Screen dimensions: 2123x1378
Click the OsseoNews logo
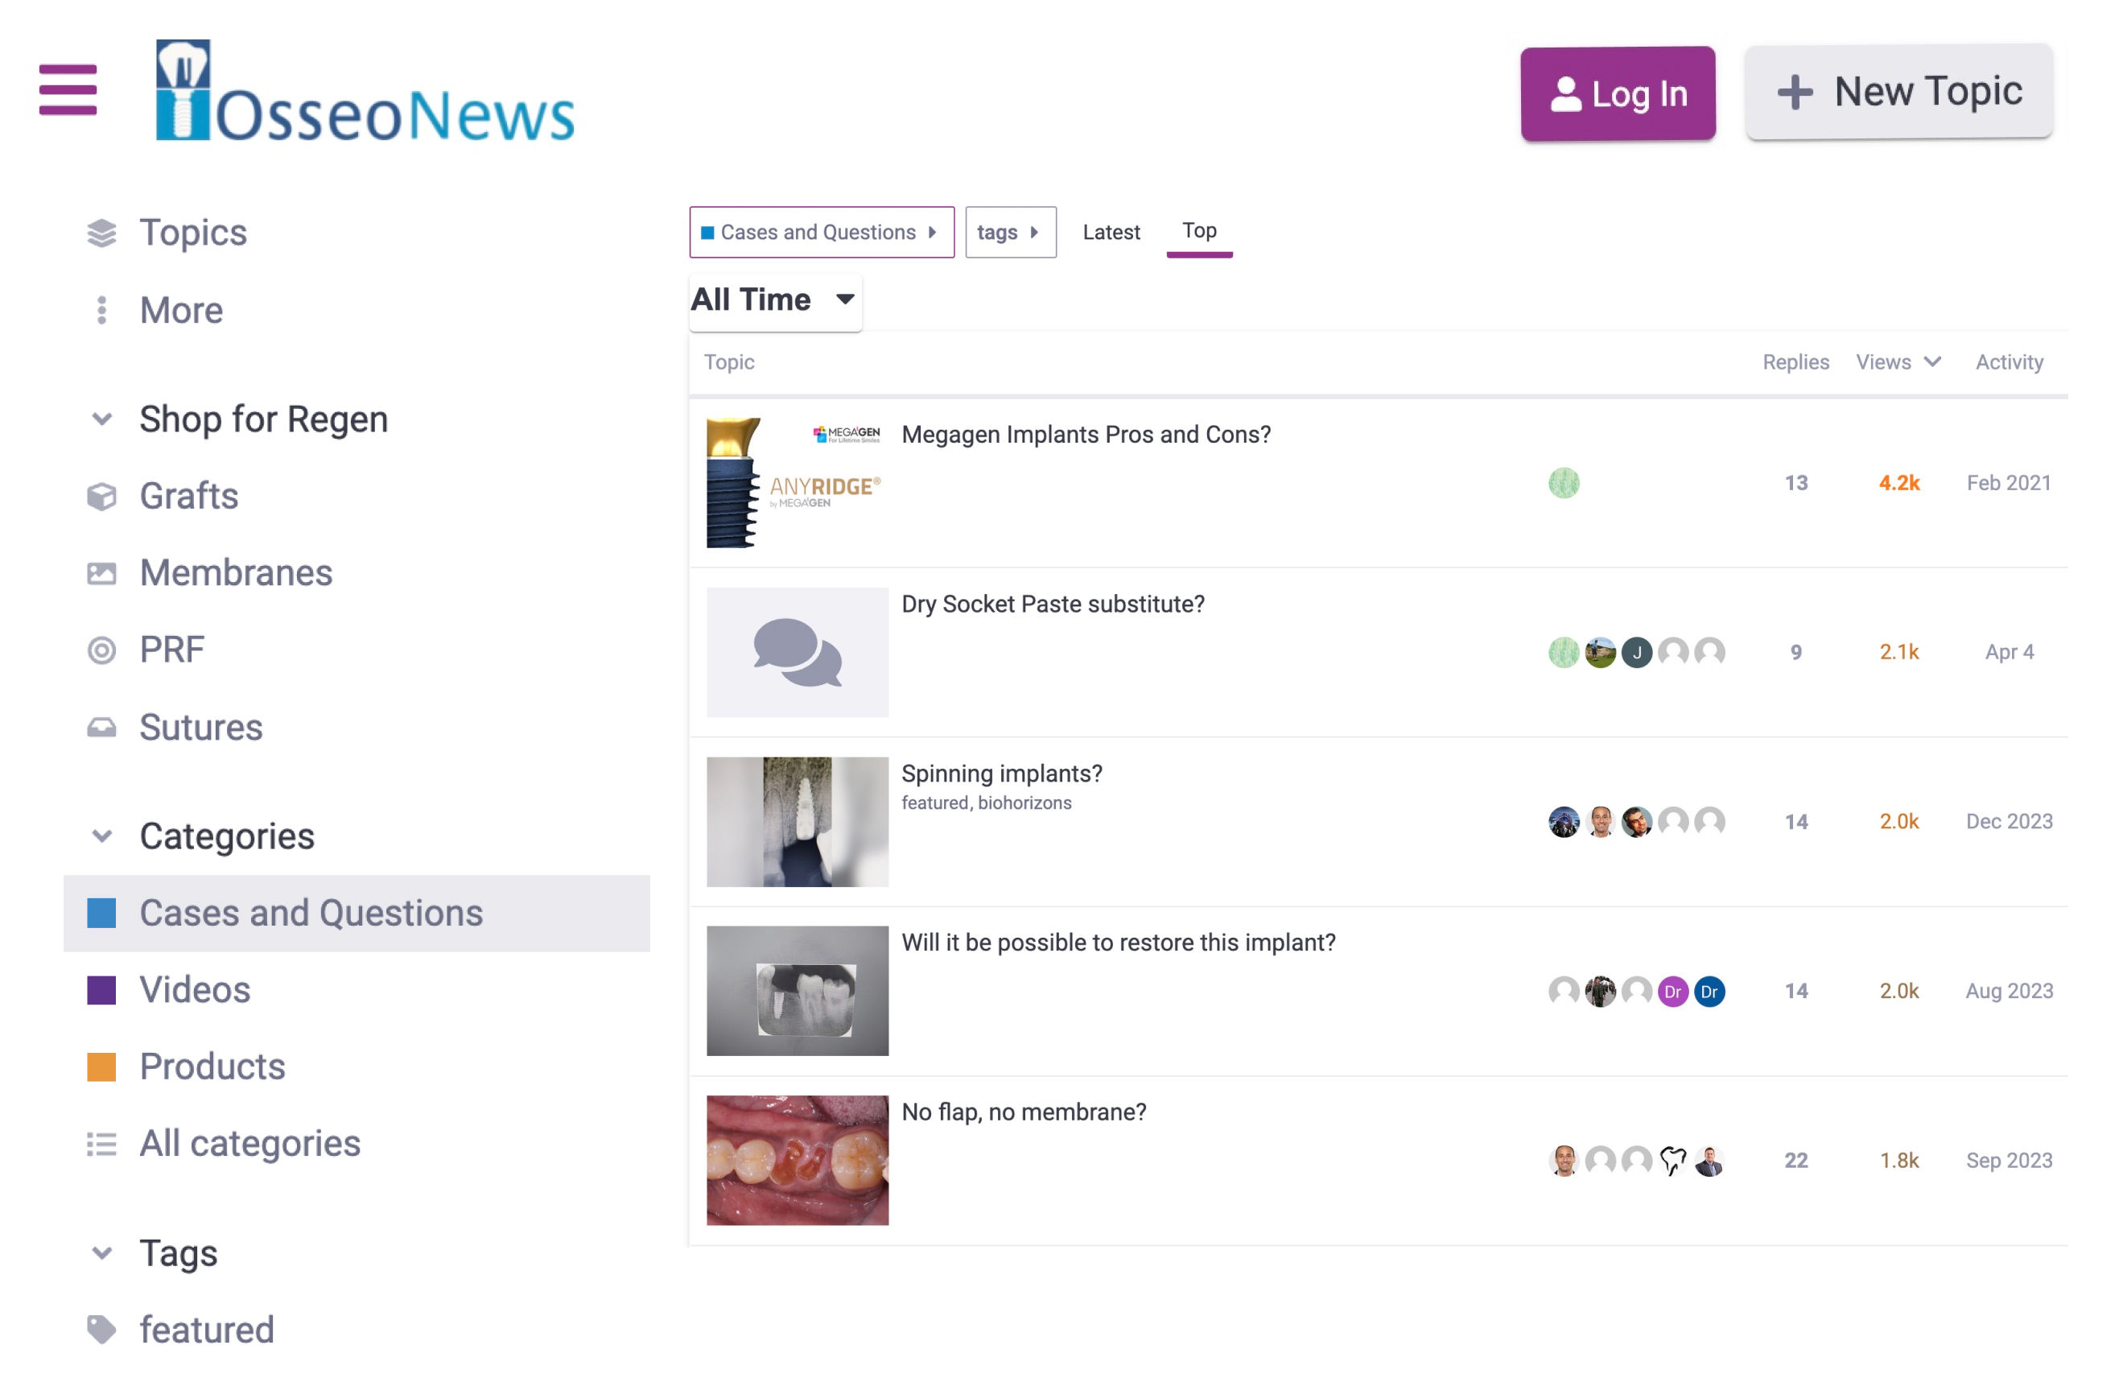(365, 92)
